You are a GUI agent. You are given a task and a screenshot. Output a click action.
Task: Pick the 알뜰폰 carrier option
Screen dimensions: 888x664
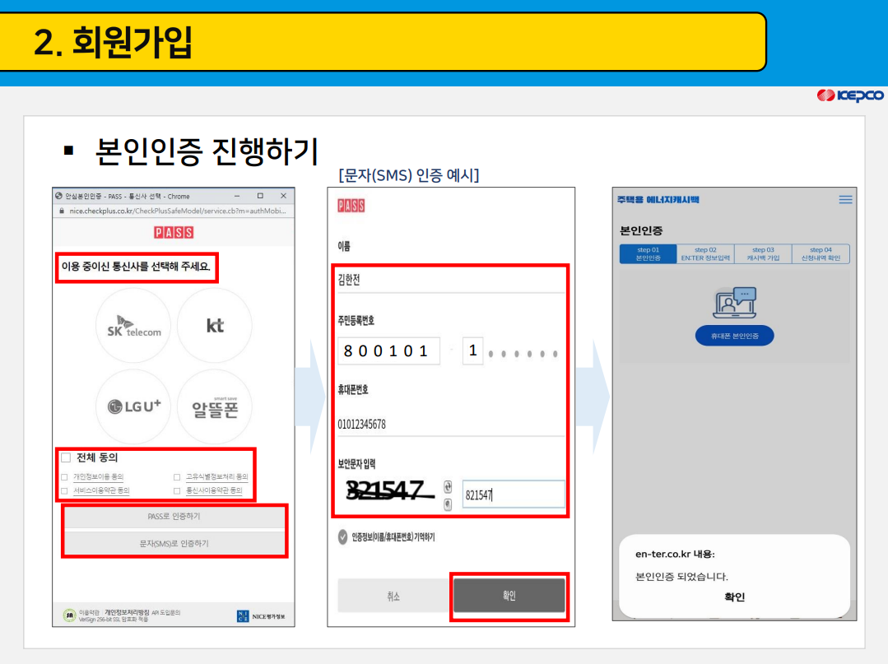(x=216, y=406)
